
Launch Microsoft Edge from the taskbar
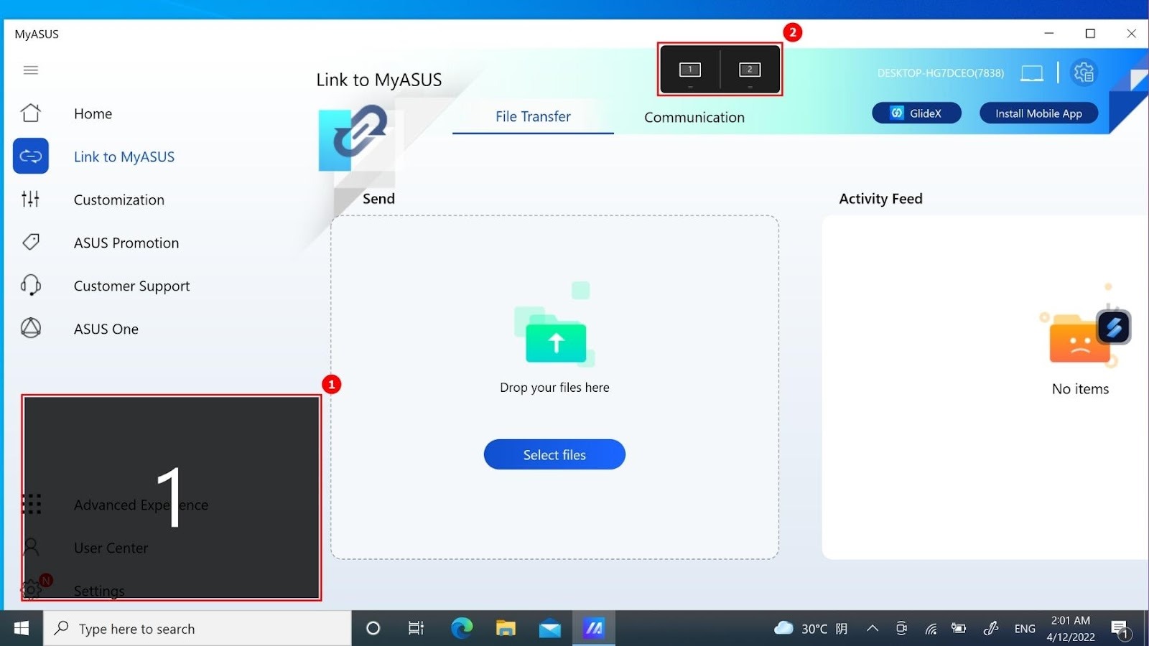(x=461, y=628)
